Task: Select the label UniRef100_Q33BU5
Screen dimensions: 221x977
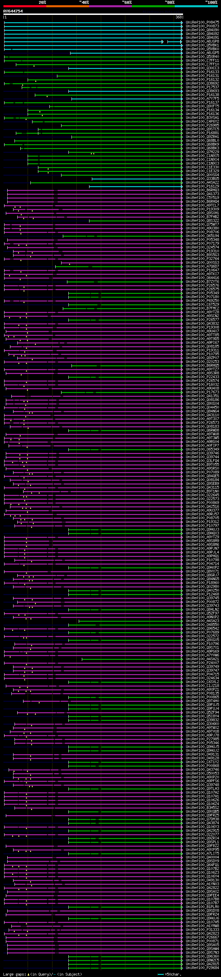Action: point(202,178)
